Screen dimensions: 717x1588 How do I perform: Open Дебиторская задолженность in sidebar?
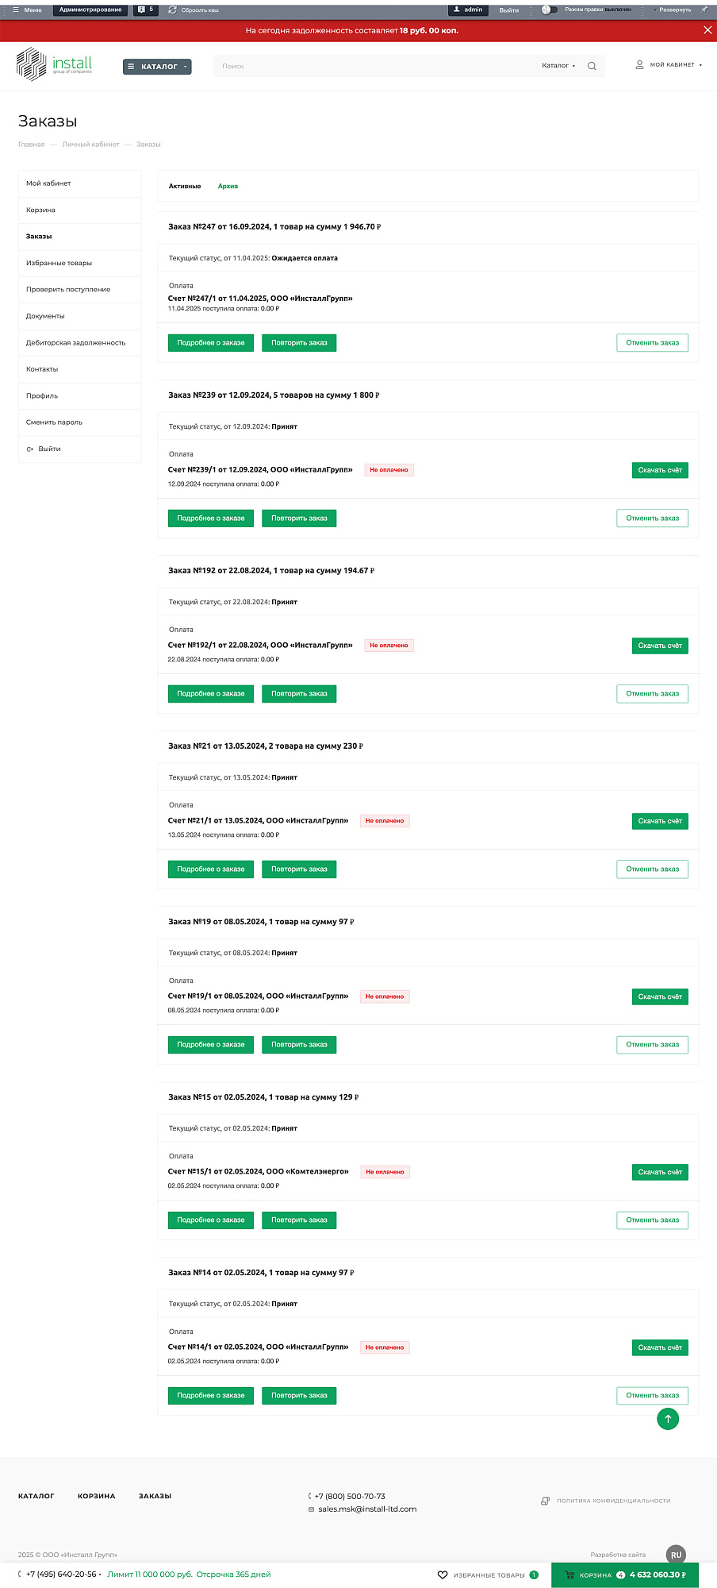pyautogui.click(x=75, y=343)
